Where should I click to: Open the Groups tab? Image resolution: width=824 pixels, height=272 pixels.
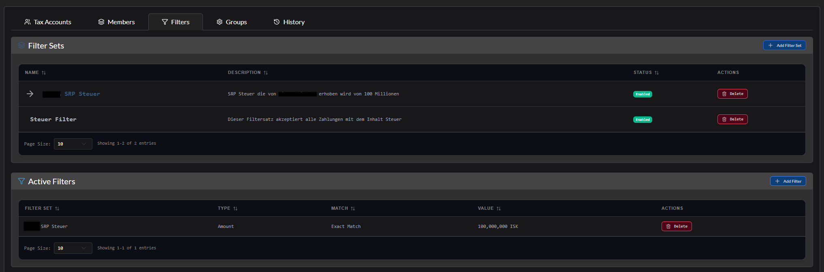pos(231,22)
